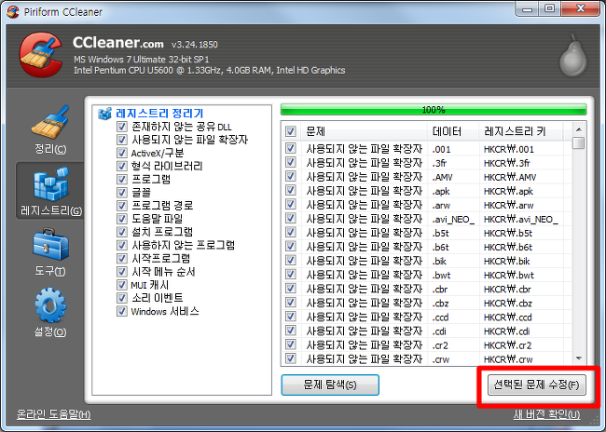
Task: Select the .arw data cell
Action: click(x=441, y=206)
